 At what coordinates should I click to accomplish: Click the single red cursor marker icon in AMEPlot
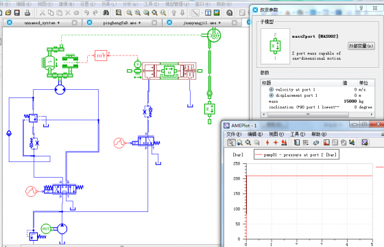[x=267, y=143]
